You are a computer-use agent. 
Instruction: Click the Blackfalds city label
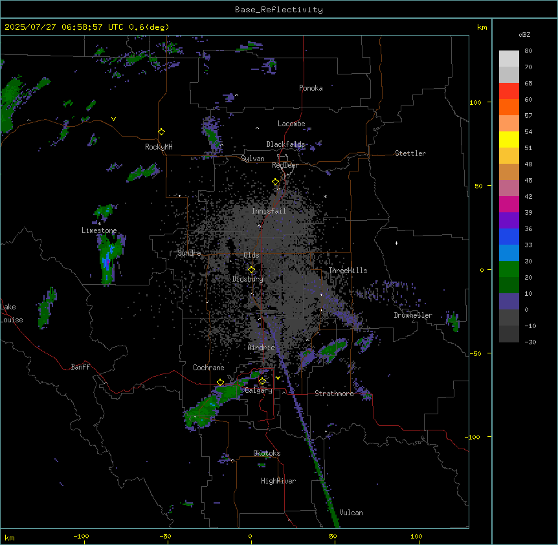coord(285,144)
